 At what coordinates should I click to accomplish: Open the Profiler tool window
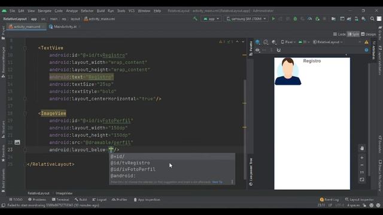[120, 199]
